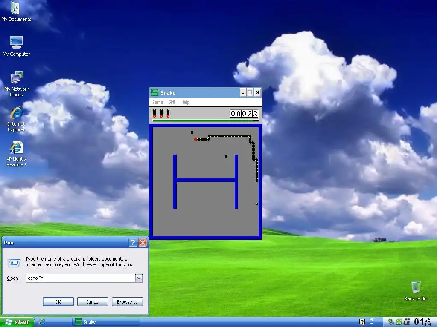437x327 pixels.
Task: Open the My Documents desktop icon
Action: pos(16,11)
